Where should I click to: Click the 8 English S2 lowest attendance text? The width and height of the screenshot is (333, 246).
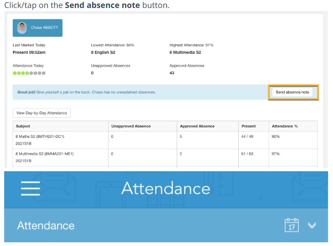click(103, 53)
